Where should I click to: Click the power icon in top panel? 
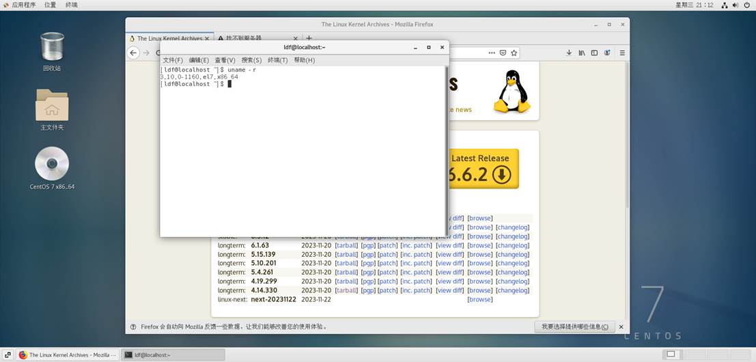coord(746,5)
